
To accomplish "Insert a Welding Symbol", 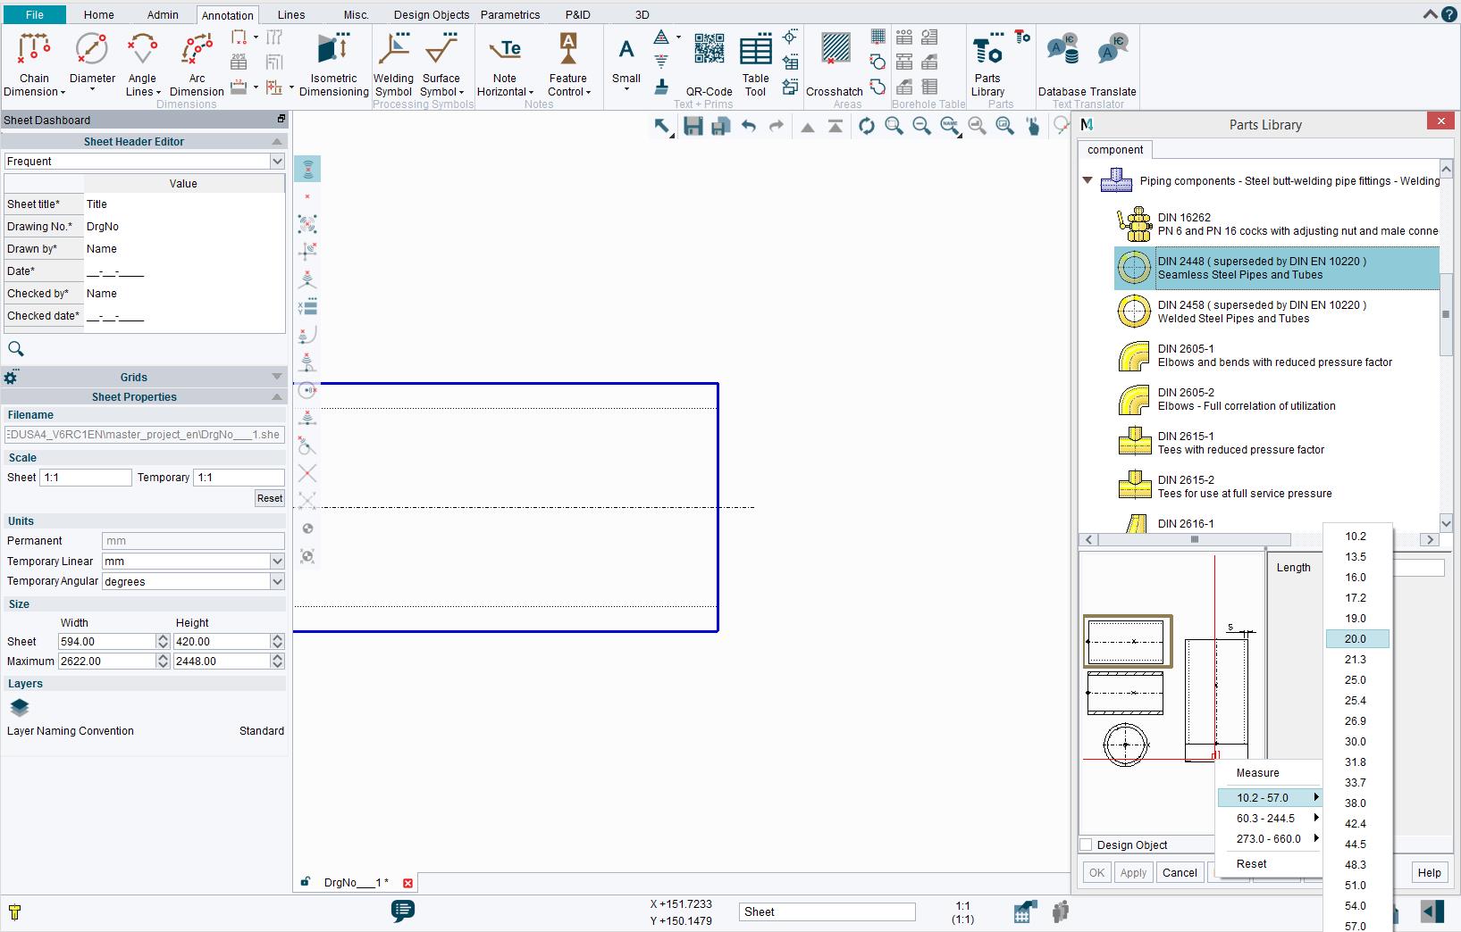I will coord(393,63).
